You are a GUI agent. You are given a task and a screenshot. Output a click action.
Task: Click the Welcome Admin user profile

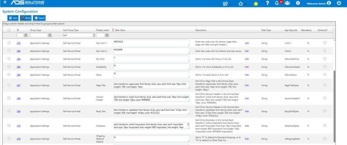coord(319,3)
